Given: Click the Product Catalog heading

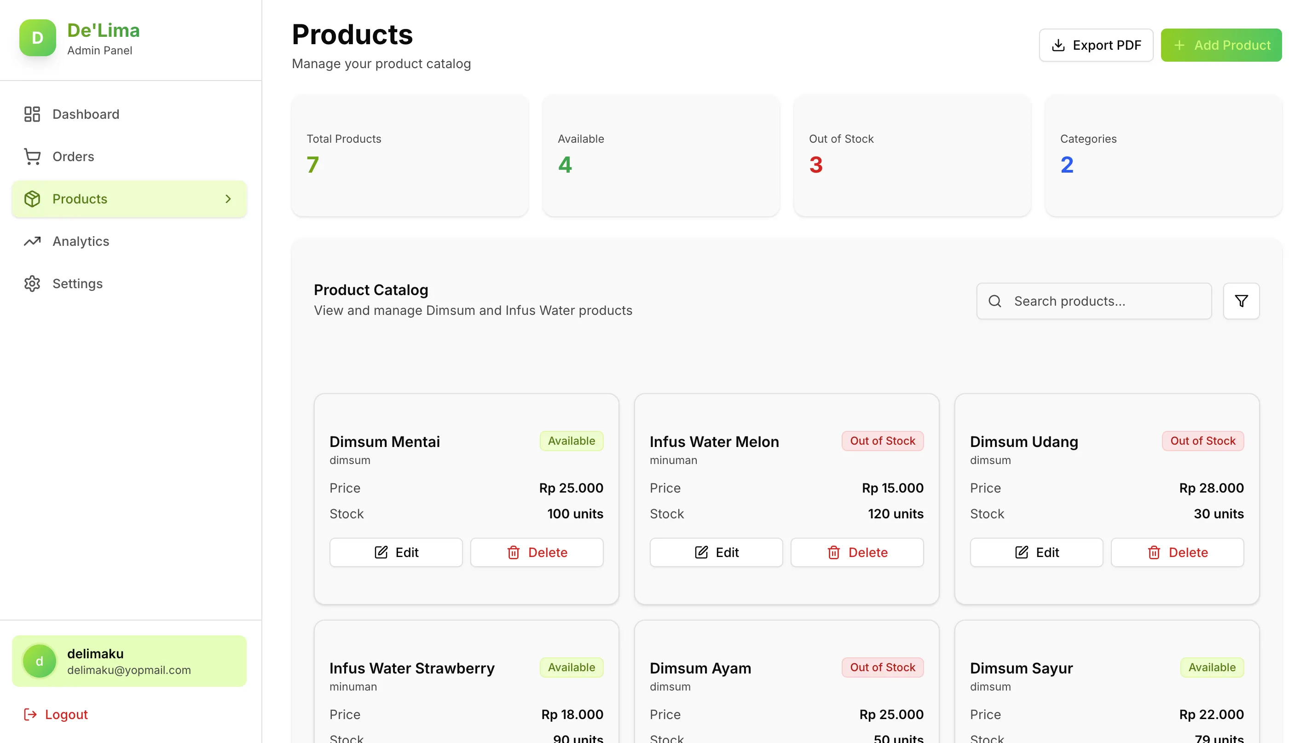Looking at the screenshot, I should (371, 290).
